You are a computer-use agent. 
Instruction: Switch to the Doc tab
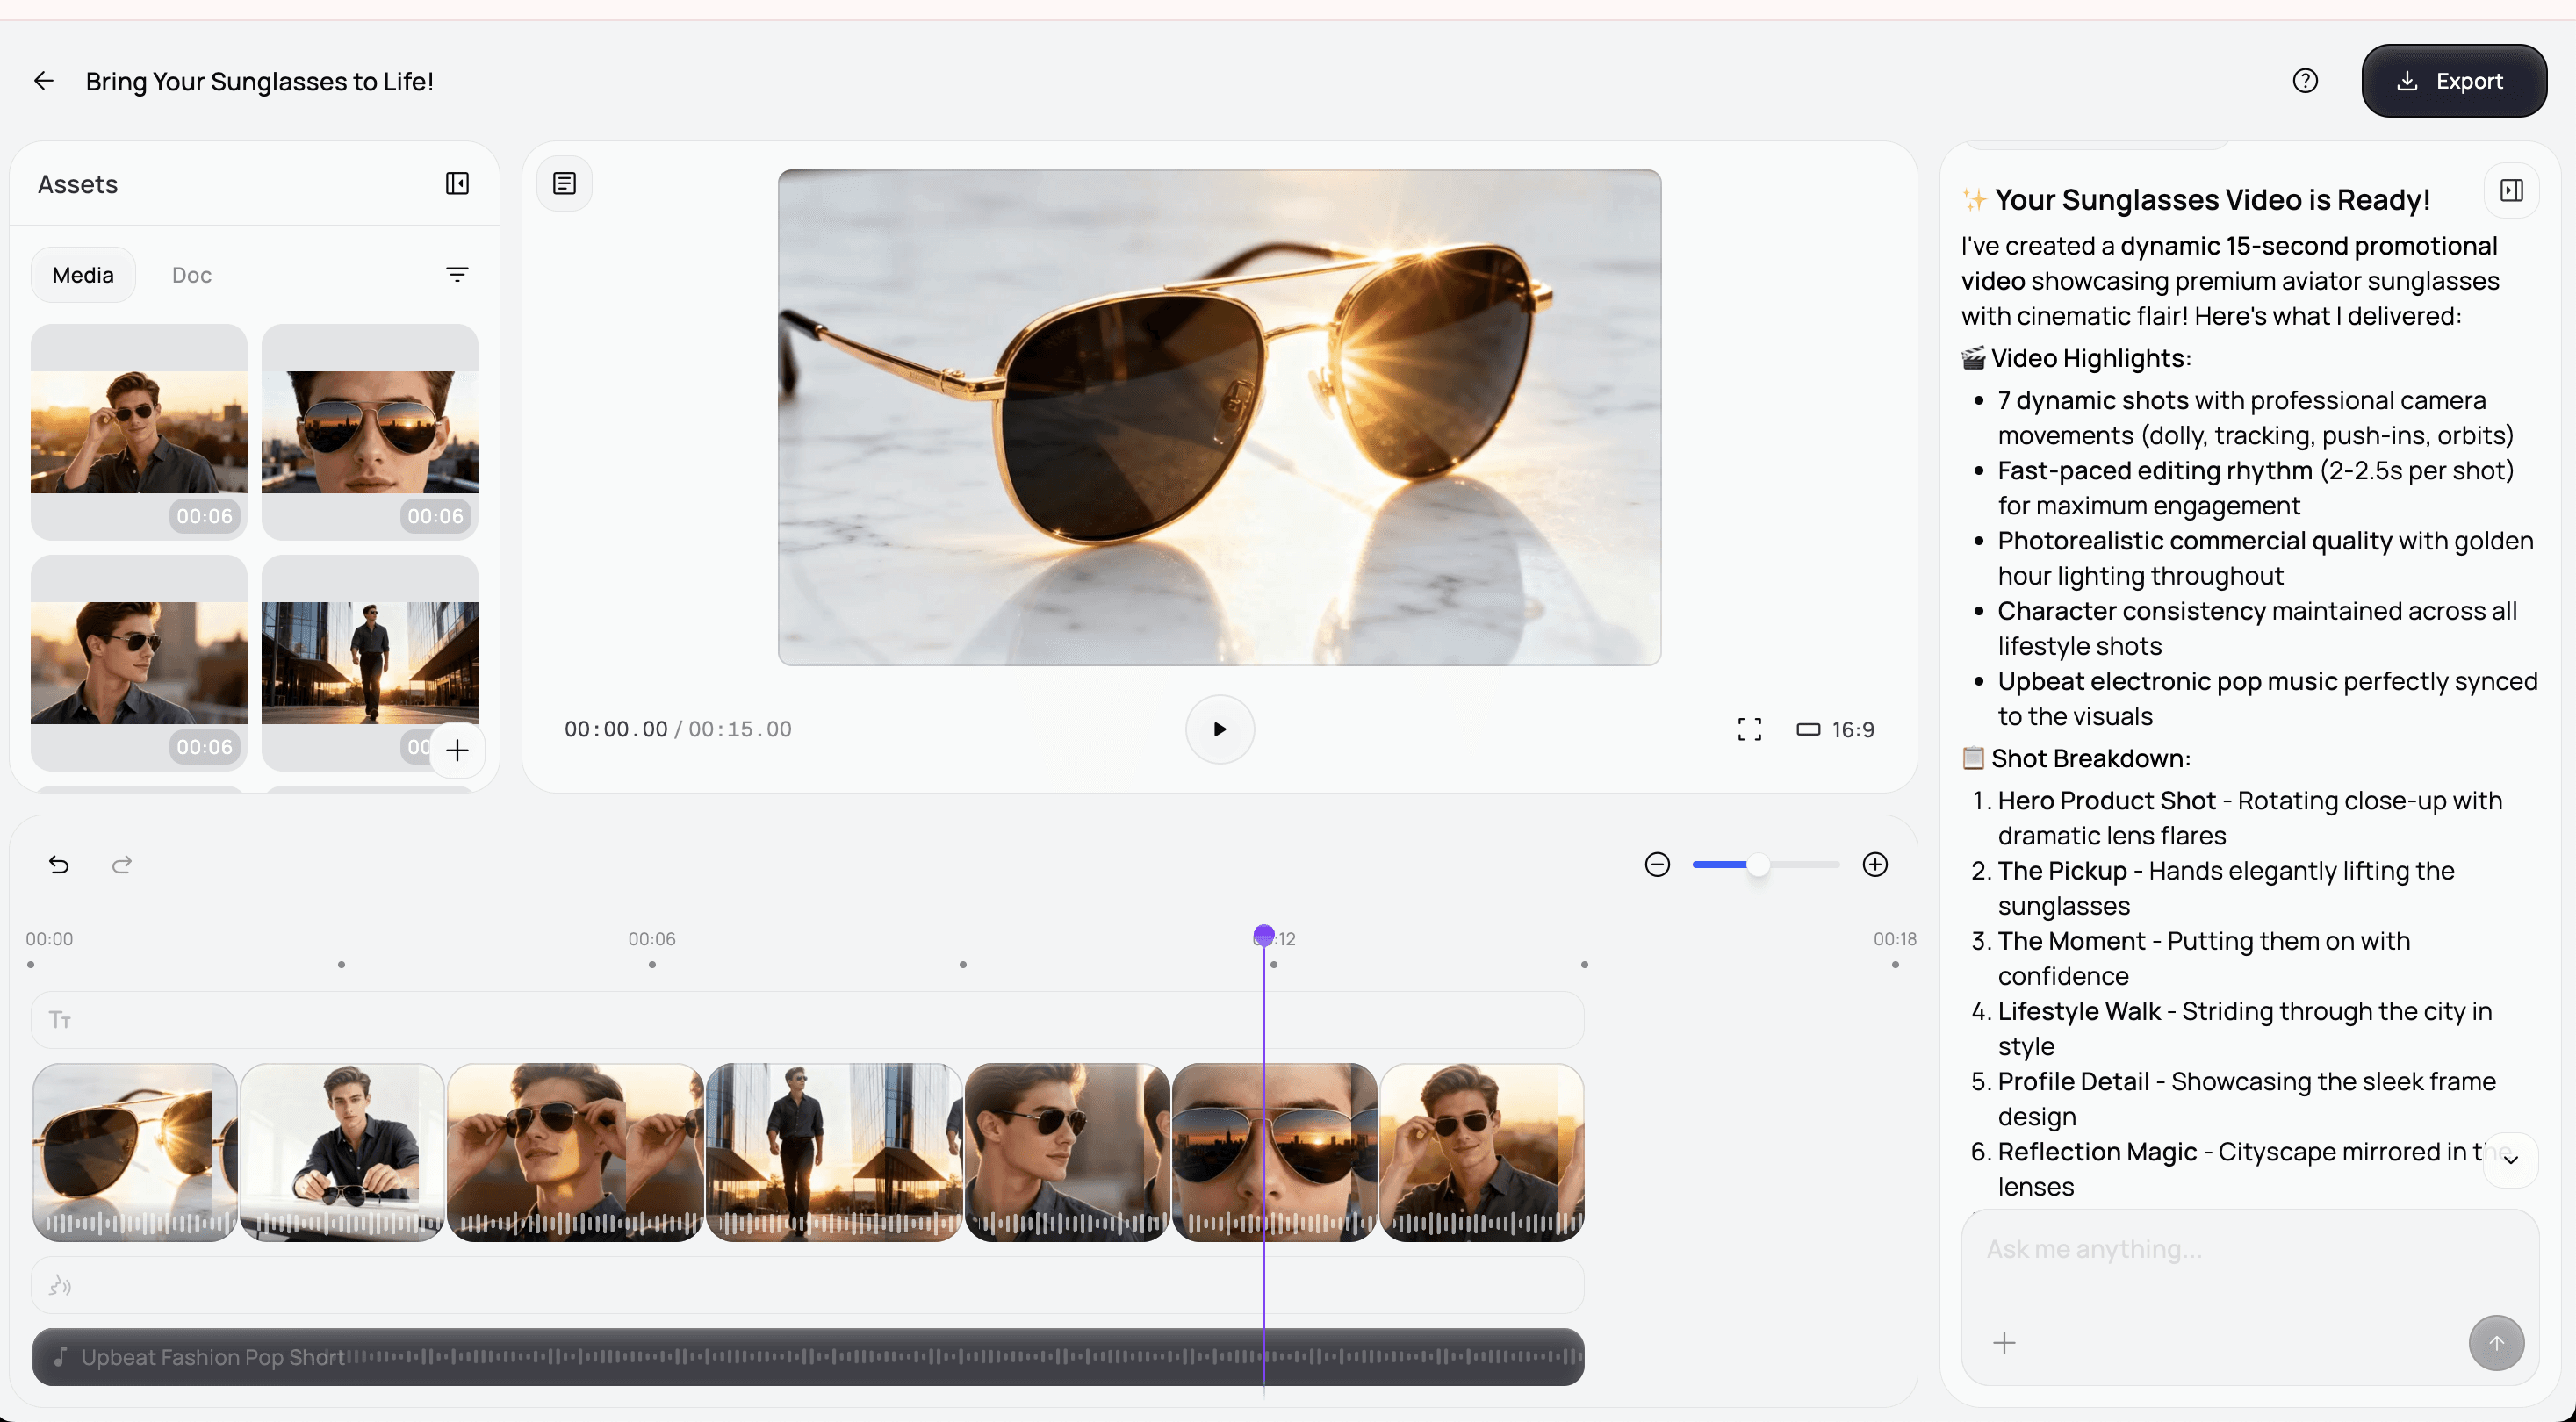(191, 275)
